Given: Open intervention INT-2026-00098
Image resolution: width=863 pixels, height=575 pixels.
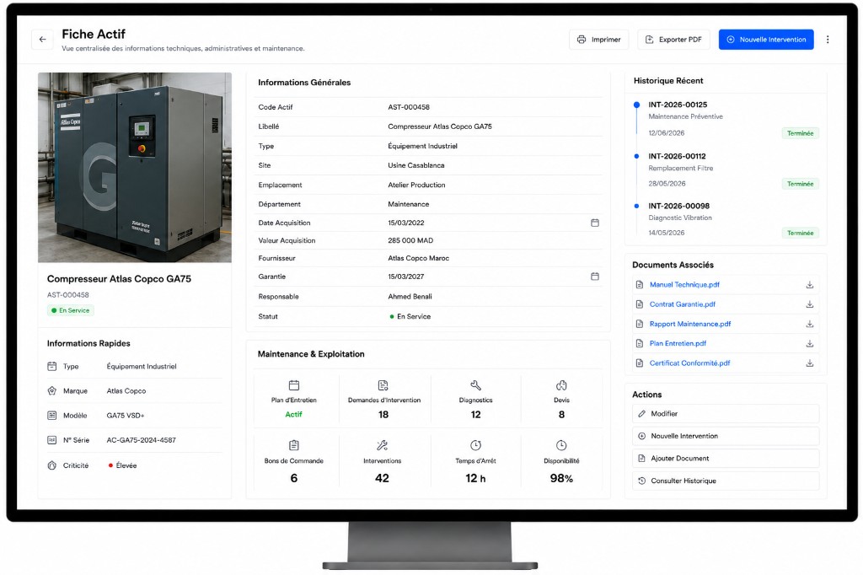Looking at the screenshot, I should pos(678,206).
